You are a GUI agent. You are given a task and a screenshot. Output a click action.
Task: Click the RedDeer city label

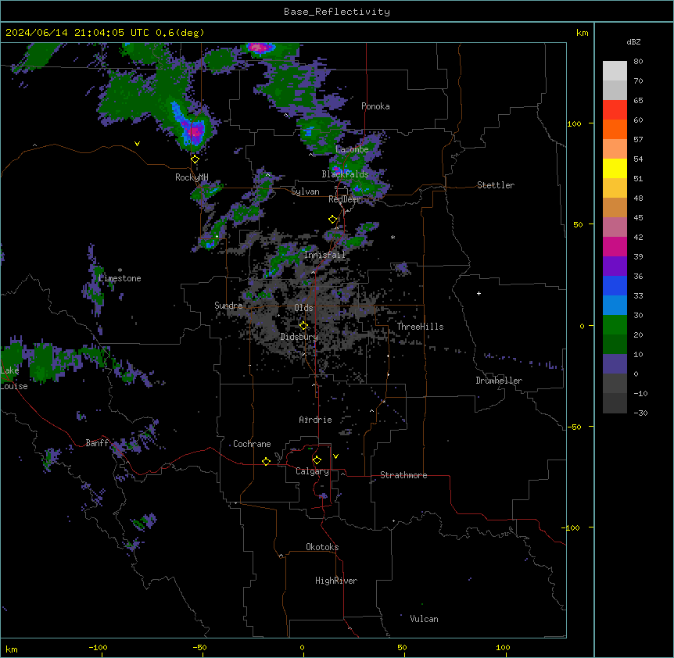345,199
